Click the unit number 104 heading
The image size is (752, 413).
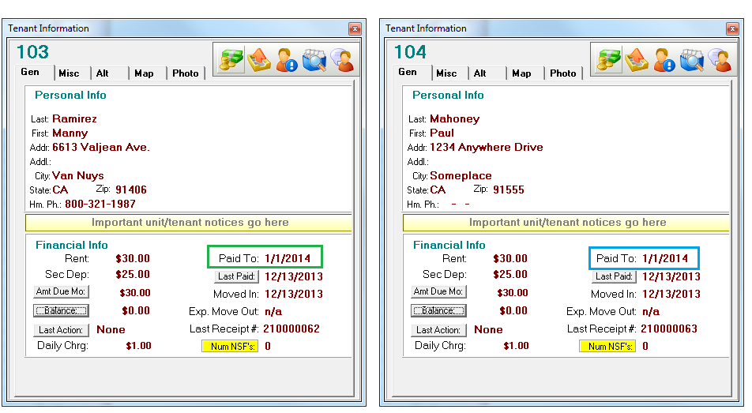(x=410, y=52)
